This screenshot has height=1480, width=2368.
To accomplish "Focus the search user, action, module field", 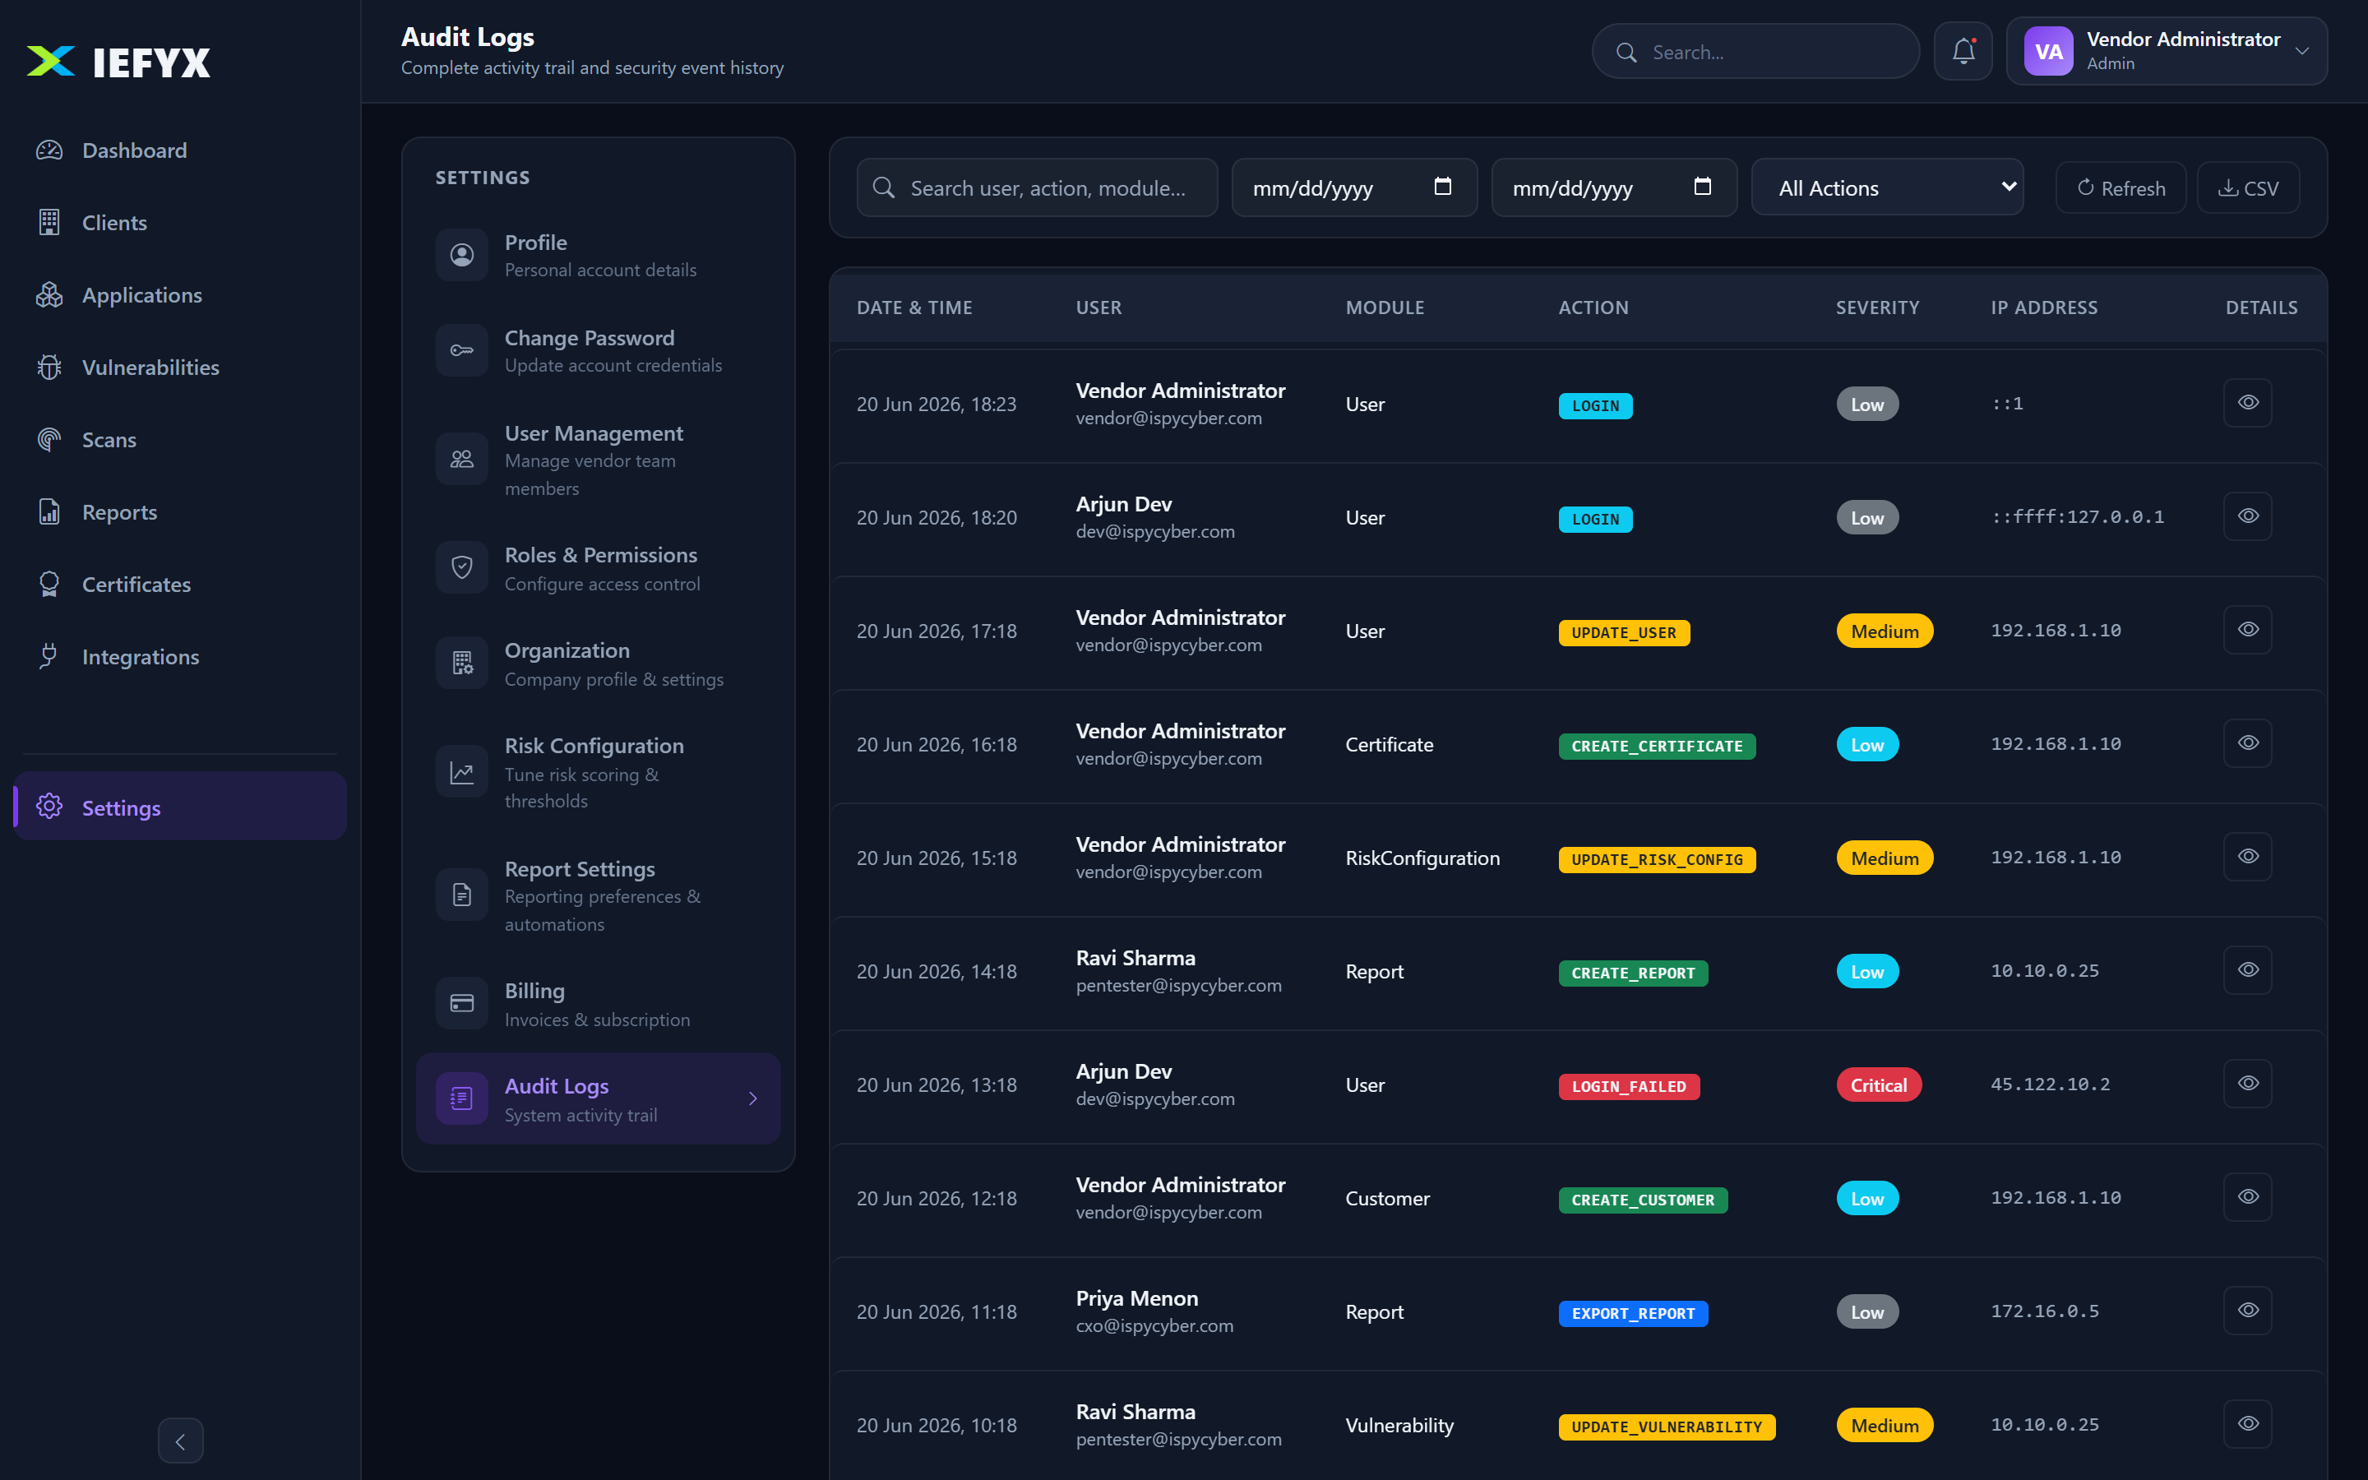I will [1037, 187].
